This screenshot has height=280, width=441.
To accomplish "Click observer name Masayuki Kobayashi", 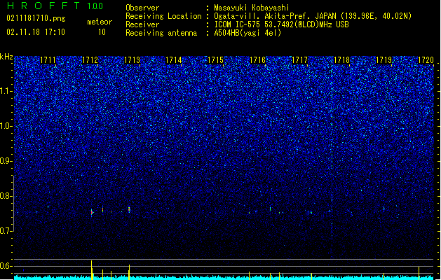I will 252,8.
